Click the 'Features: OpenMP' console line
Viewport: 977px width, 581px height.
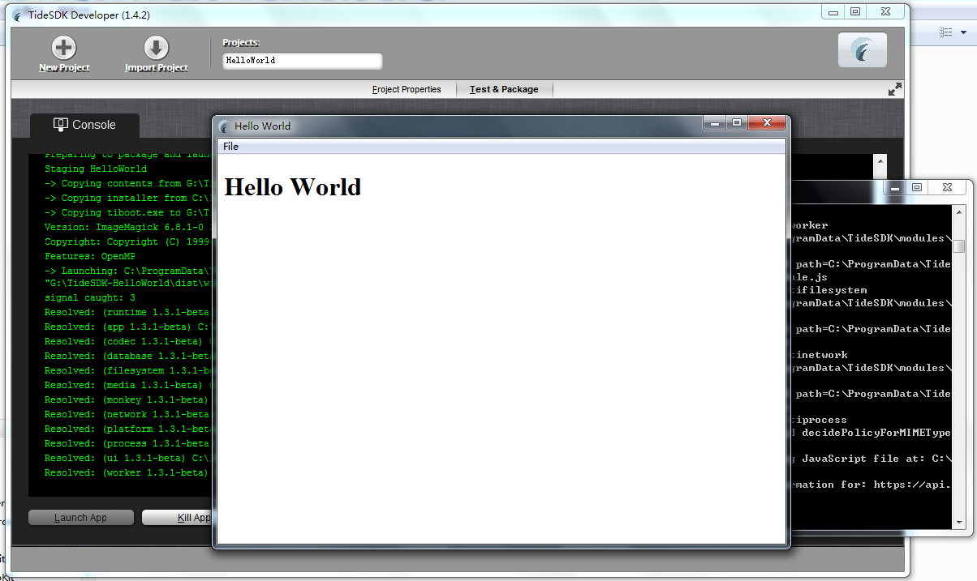click(x=90, y=256)
